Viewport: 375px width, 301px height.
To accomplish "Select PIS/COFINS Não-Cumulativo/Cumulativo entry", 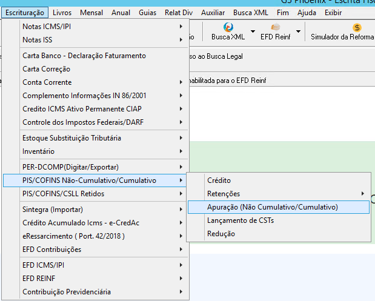I will (x=96, y=180).
